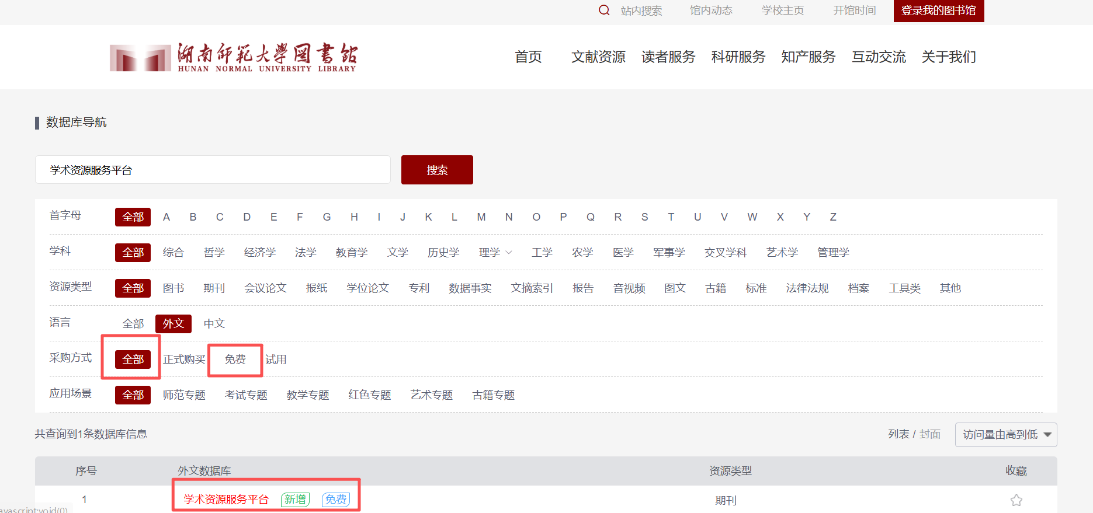1093x513 pixels.
Task: Filter resource type by 会议论文
Action: [265, 288]
